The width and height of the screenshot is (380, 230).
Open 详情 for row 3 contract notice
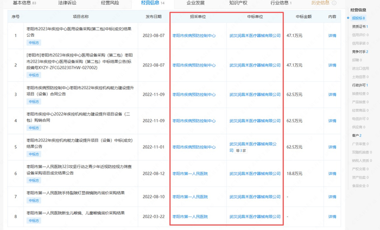[x=332, y=95]
